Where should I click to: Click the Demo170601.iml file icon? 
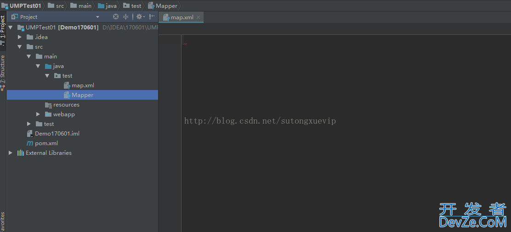[x=30, y=134]
